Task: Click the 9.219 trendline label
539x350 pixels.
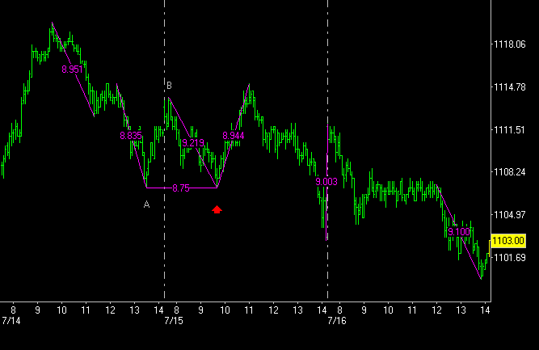Action: (193, 143)
